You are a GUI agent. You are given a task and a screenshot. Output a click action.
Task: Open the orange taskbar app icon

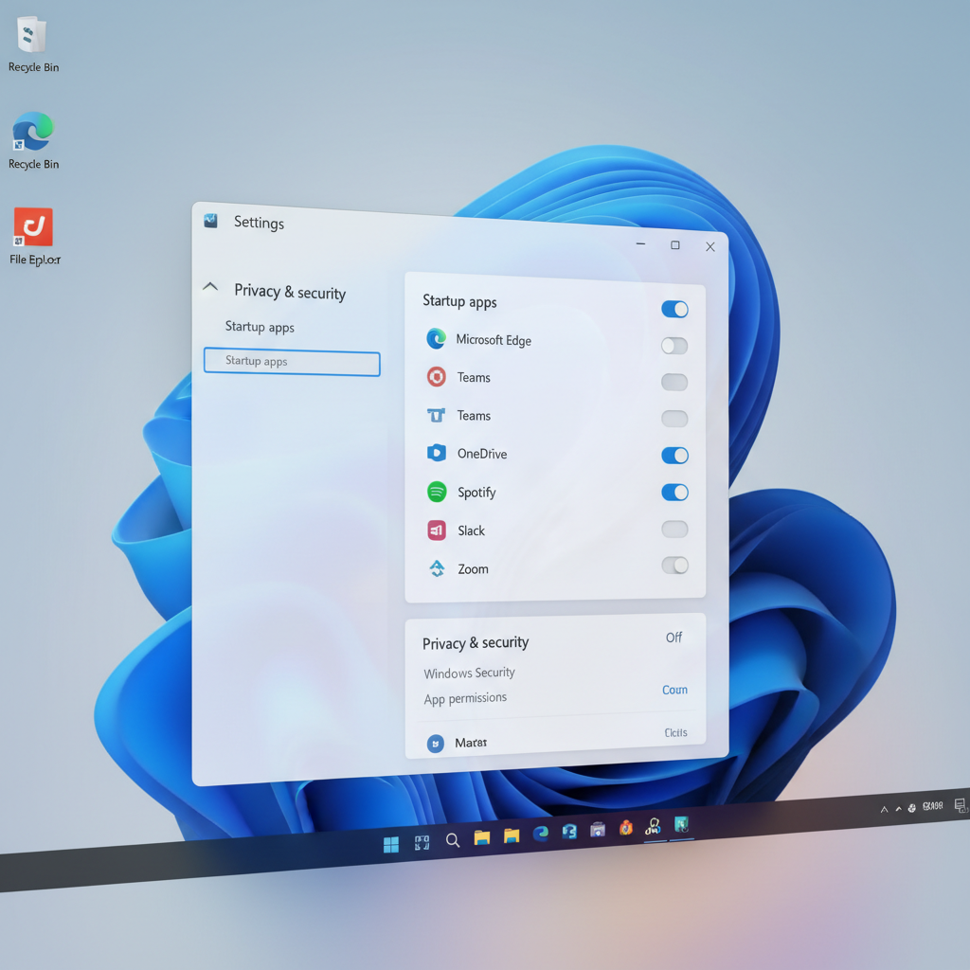(626, 827)
